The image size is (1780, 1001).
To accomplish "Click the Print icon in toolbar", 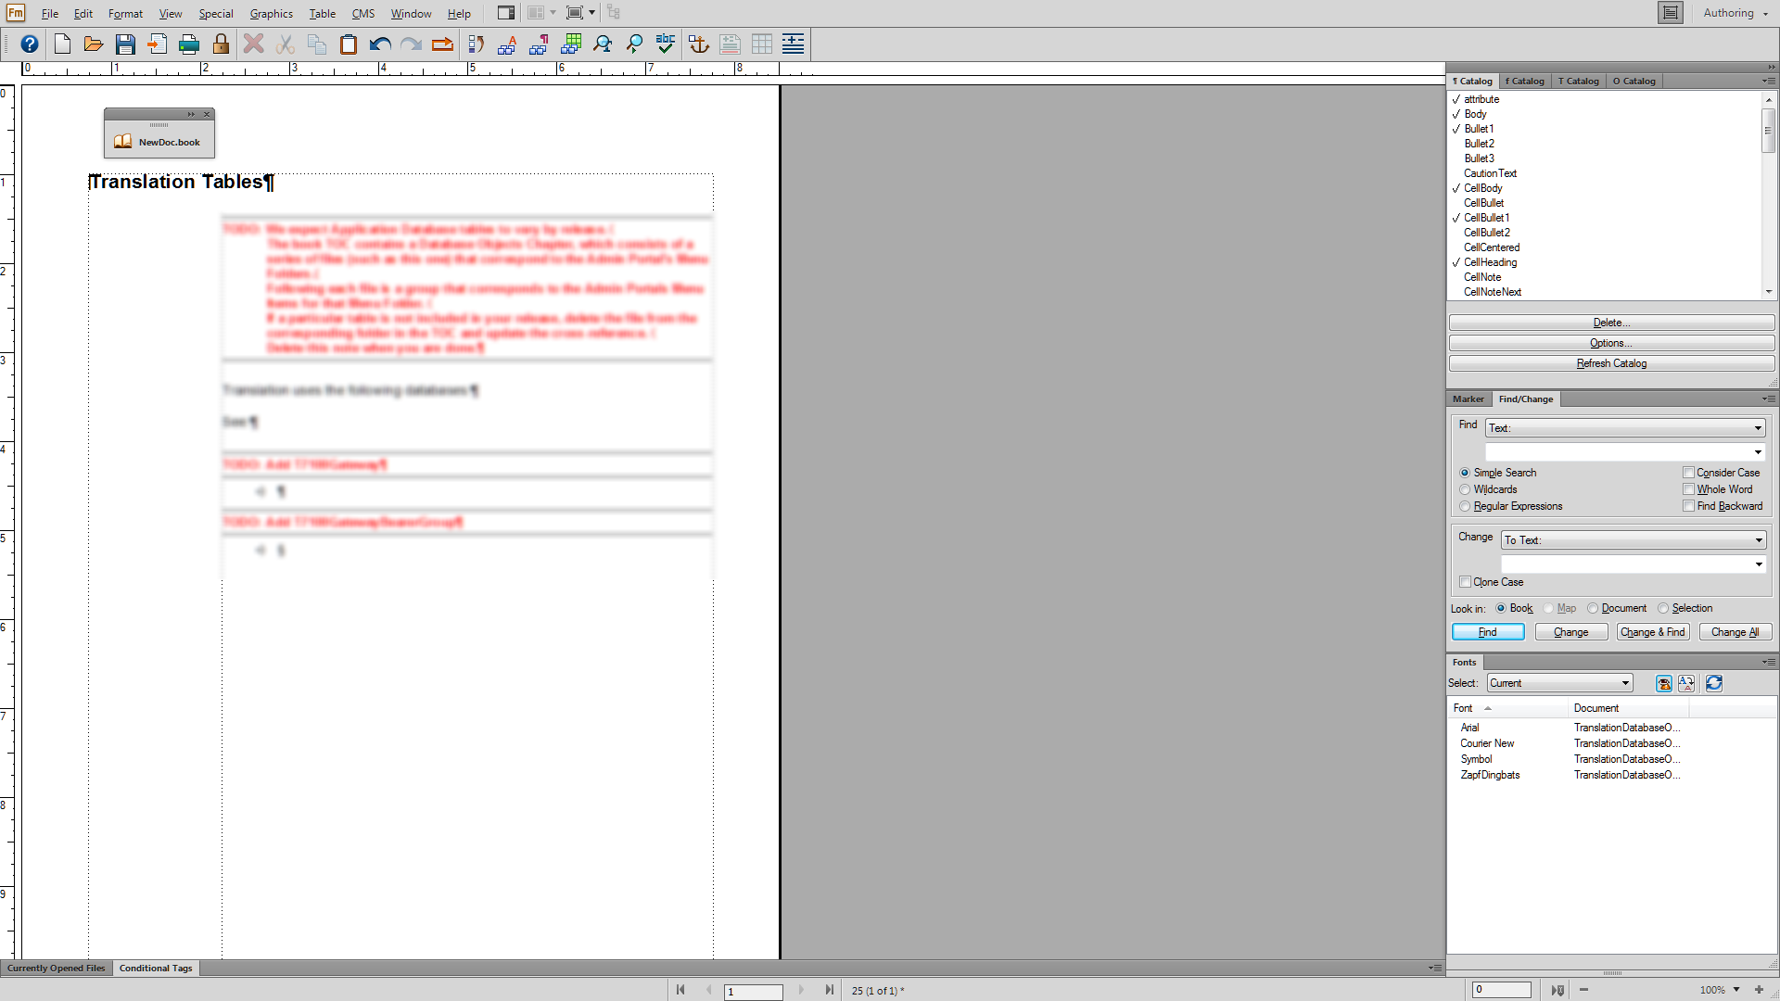I will tap(189, 44).
